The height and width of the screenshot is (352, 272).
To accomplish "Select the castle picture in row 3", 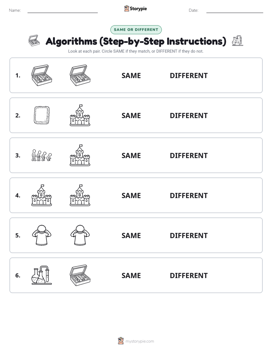I will (80, 155).
